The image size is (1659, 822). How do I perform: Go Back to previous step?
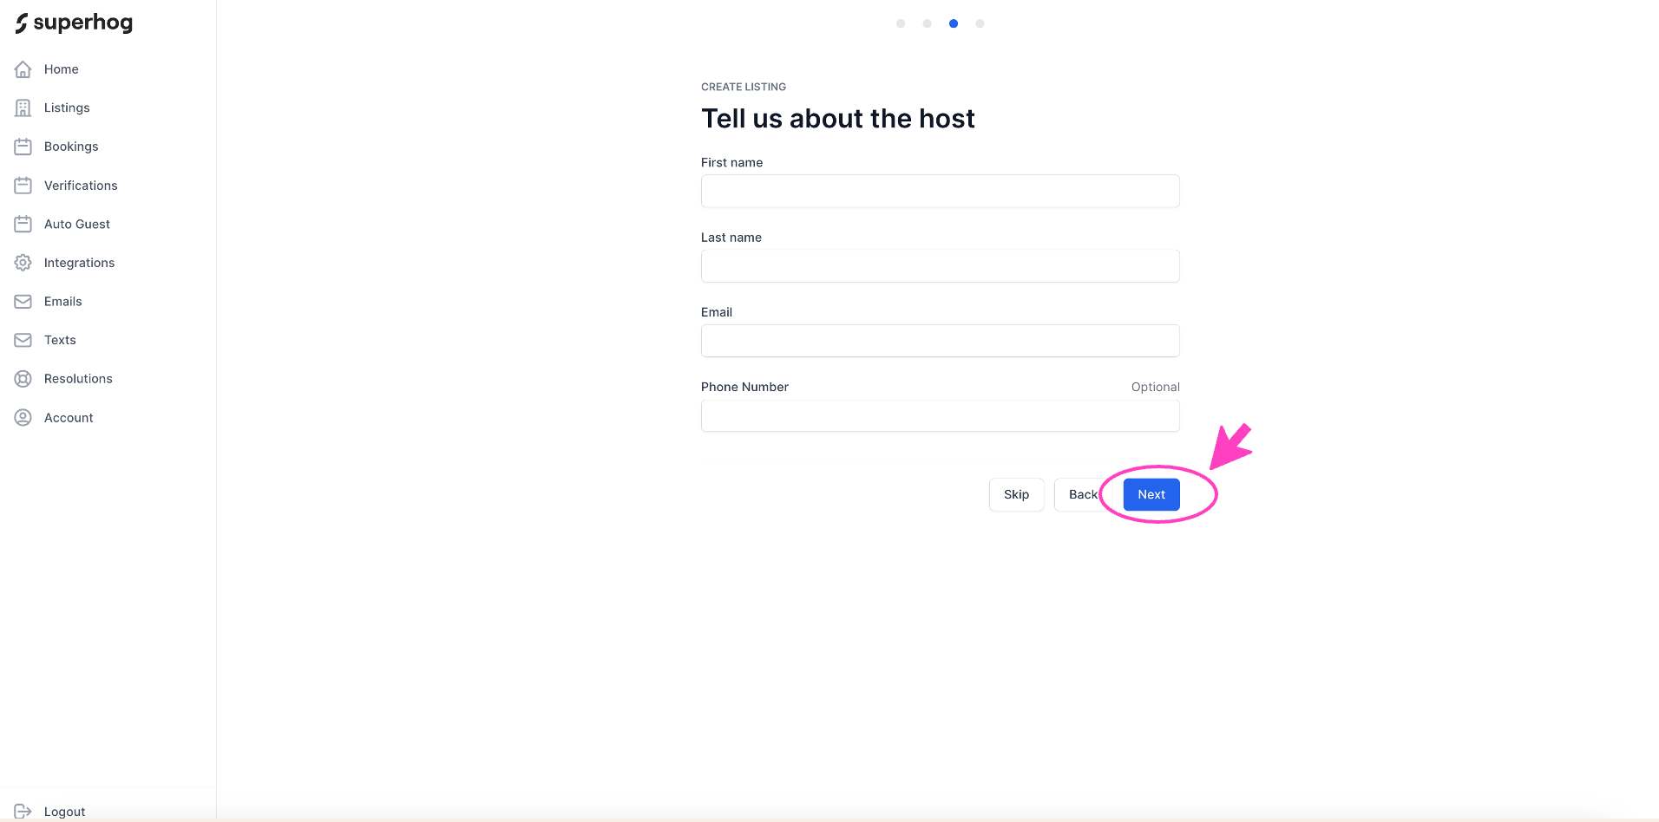1083,494
